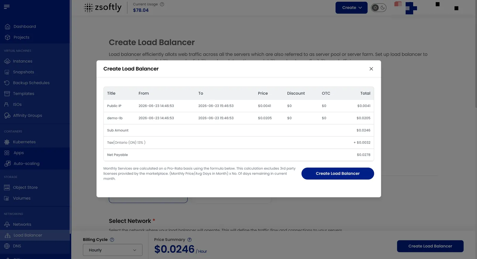Click the DNS globe icon
The width and height of the screenshot is (477, 259).
(x=7, y=246)
